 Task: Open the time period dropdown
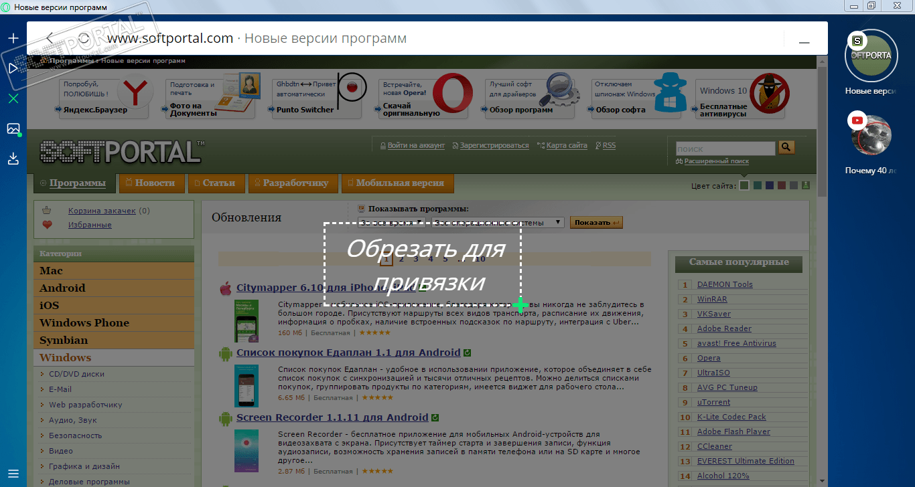pos(393,222)
